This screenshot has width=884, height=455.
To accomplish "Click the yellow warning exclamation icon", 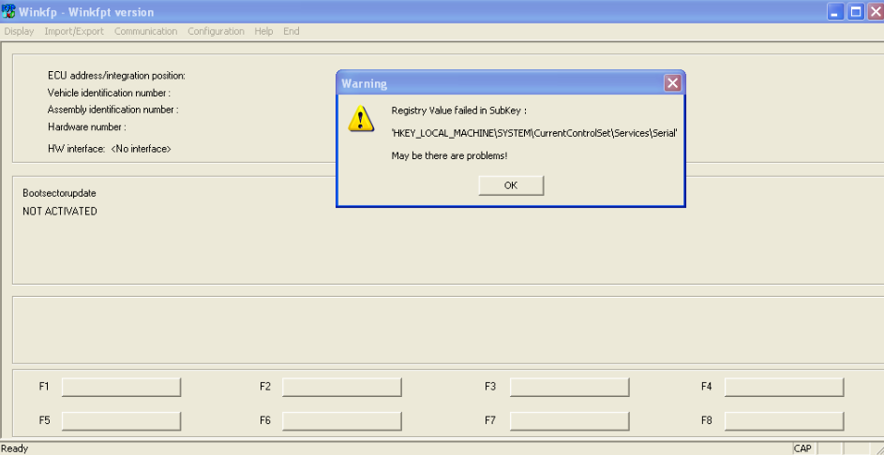I will click(x=360, y=118).
